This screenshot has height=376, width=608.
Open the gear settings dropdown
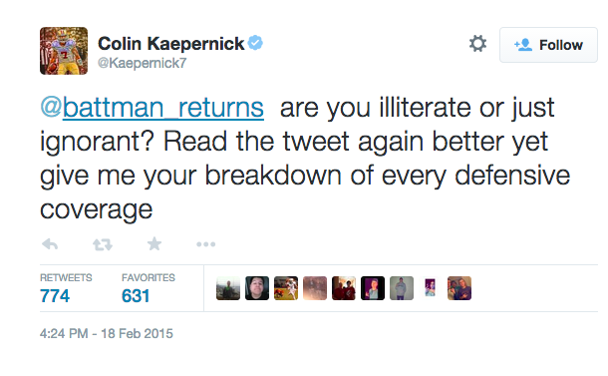pos(477,44)
